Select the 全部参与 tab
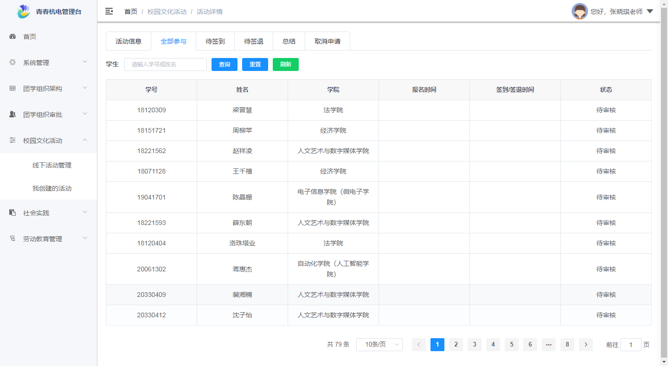Image resolution: width=668 pixels, height=366 pixels. 173,41
